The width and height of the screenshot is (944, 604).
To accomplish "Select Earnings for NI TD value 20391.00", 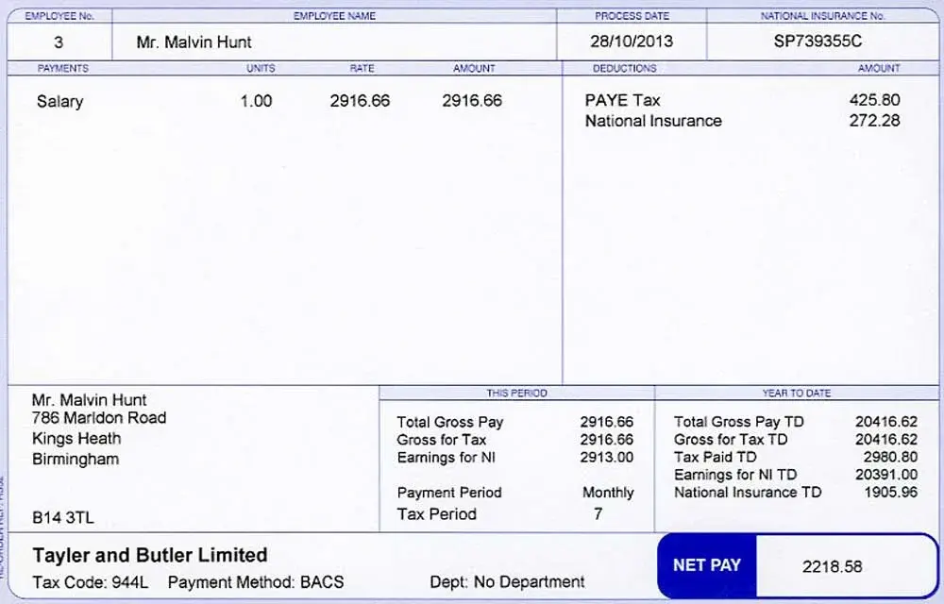I will 886,475.
